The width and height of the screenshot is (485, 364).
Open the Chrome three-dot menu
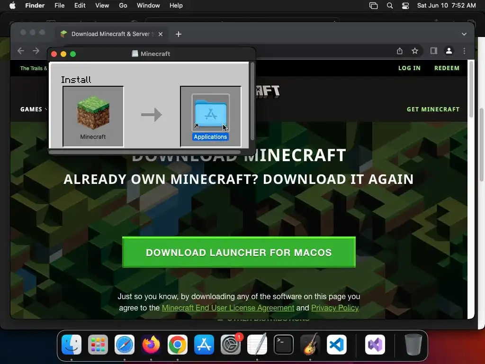pyautogui.click(x=464, y=51)
